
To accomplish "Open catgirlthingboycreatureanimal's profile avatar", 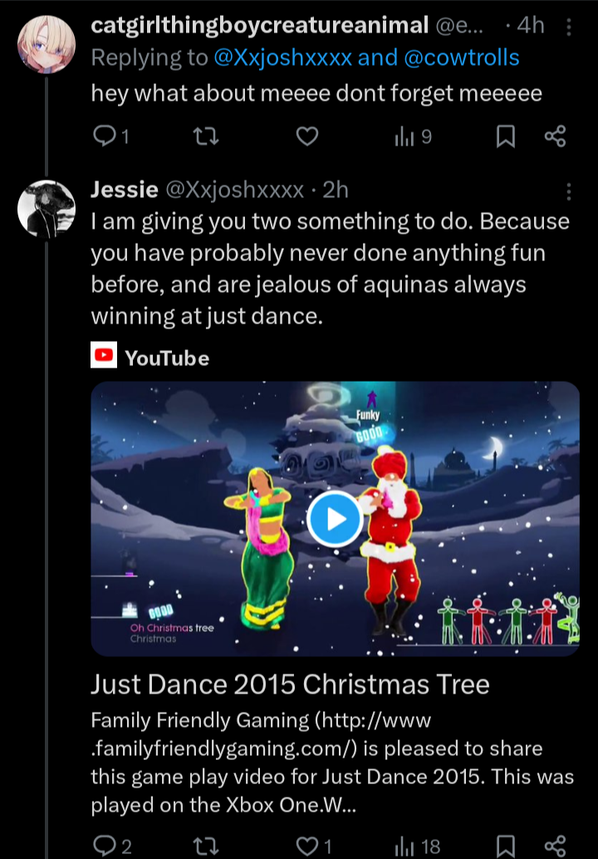I will [x=47, y=44].
